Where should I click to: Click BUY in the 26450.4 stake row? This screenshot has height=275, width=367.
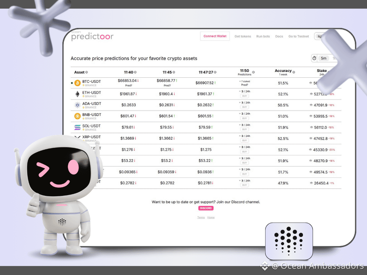244,185
